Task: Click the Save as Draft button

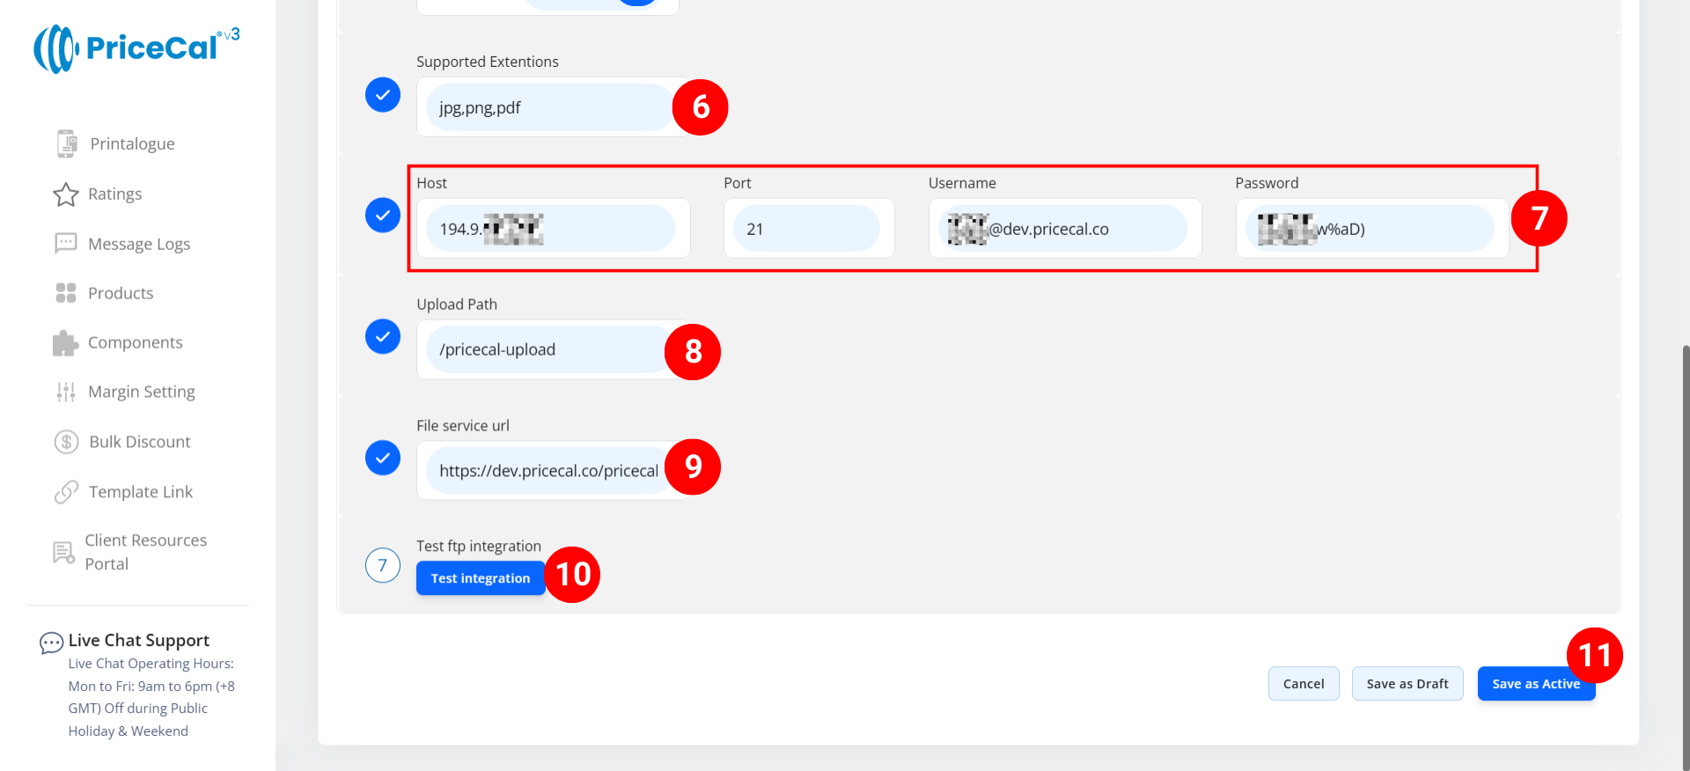Action: [x=1407, y=684]
